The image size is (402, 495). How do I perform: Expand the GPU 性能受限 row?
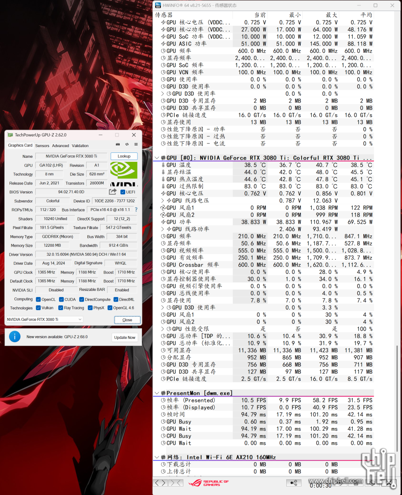coord(163,329)
